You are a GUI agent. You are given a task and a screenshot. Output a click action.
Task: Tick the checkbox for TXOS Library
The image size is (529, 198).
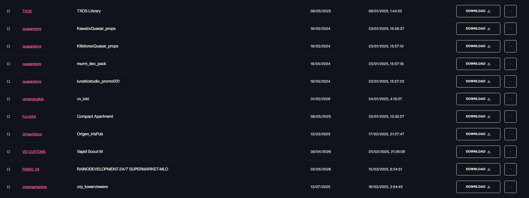click(x=8, y=11)
